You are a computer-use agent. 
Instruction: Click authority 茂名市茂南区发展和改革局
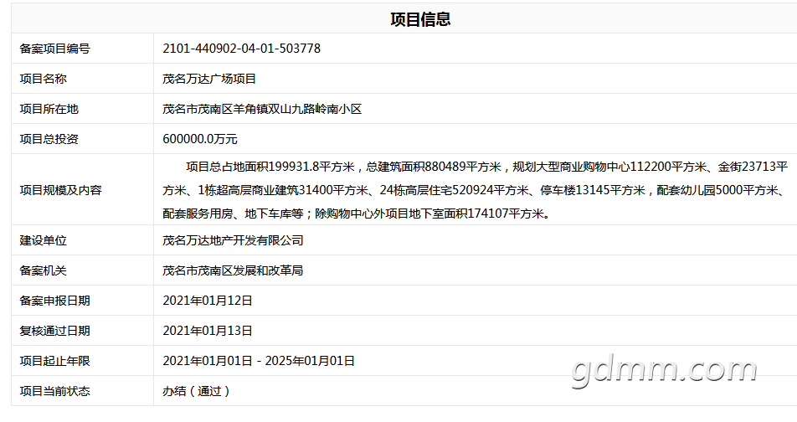[233, 270]
